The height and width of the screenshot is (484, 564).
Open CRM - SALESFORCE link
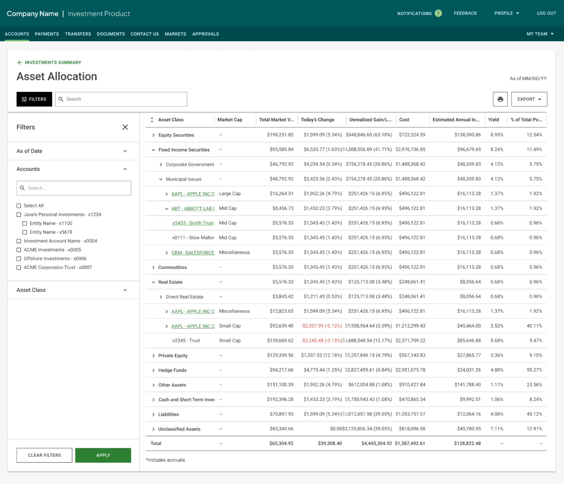pyautogui.click(x=193, y=253)
